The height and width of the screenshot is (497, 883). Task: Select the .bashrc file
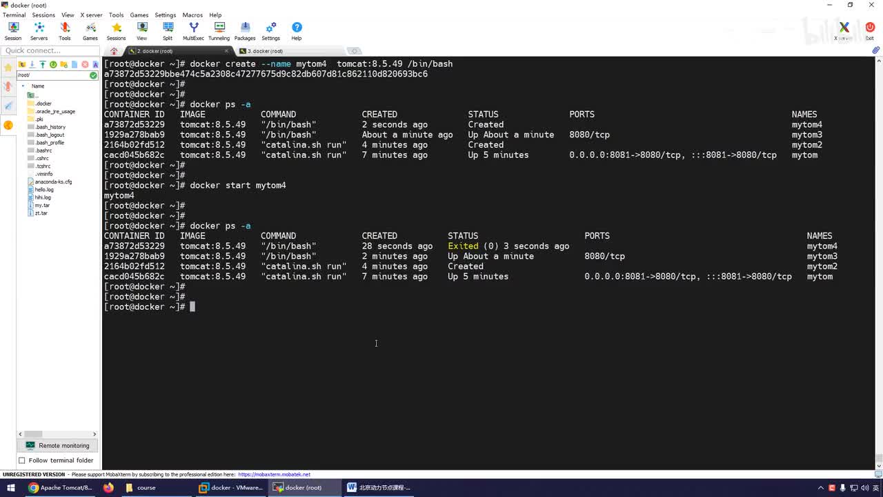(x=39, y=150)
